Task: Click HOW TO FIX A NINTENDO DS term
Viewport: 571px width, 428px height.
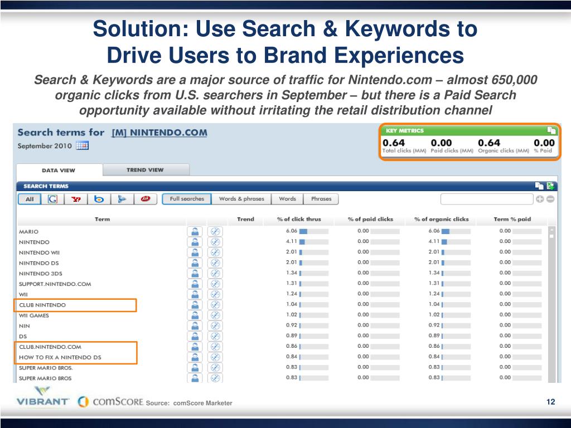Action: 60,357
